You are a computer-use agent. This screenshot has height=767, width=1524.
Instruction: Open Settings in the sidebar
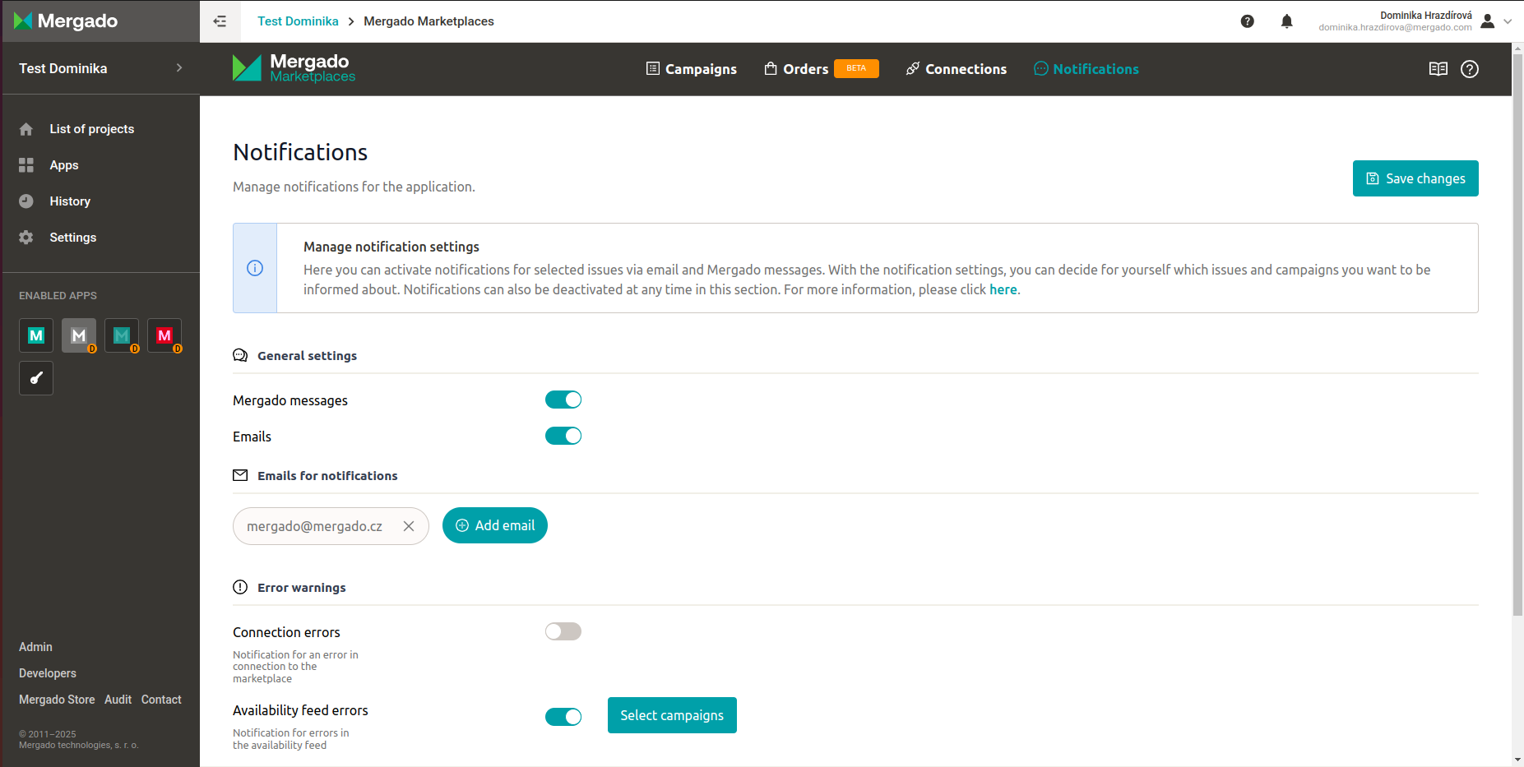tap(73, 238)
